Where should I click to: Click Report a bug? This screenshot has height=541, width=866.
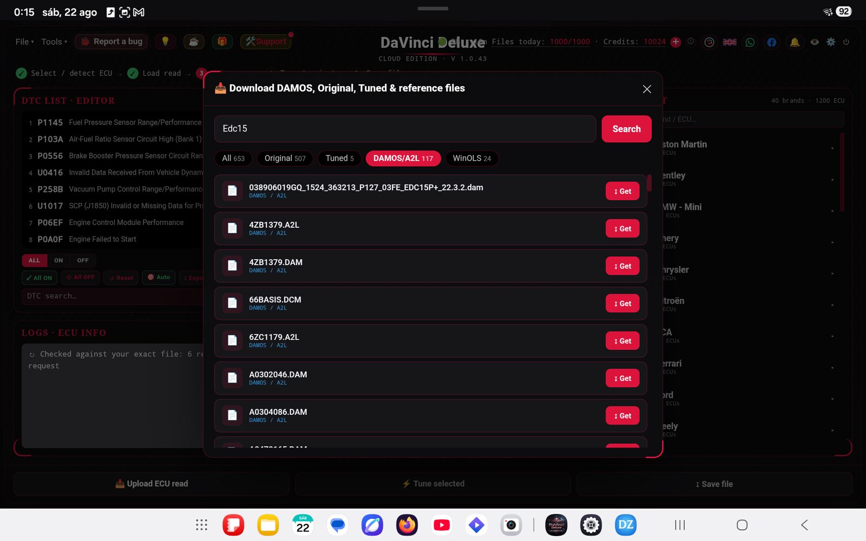(111, 42)
